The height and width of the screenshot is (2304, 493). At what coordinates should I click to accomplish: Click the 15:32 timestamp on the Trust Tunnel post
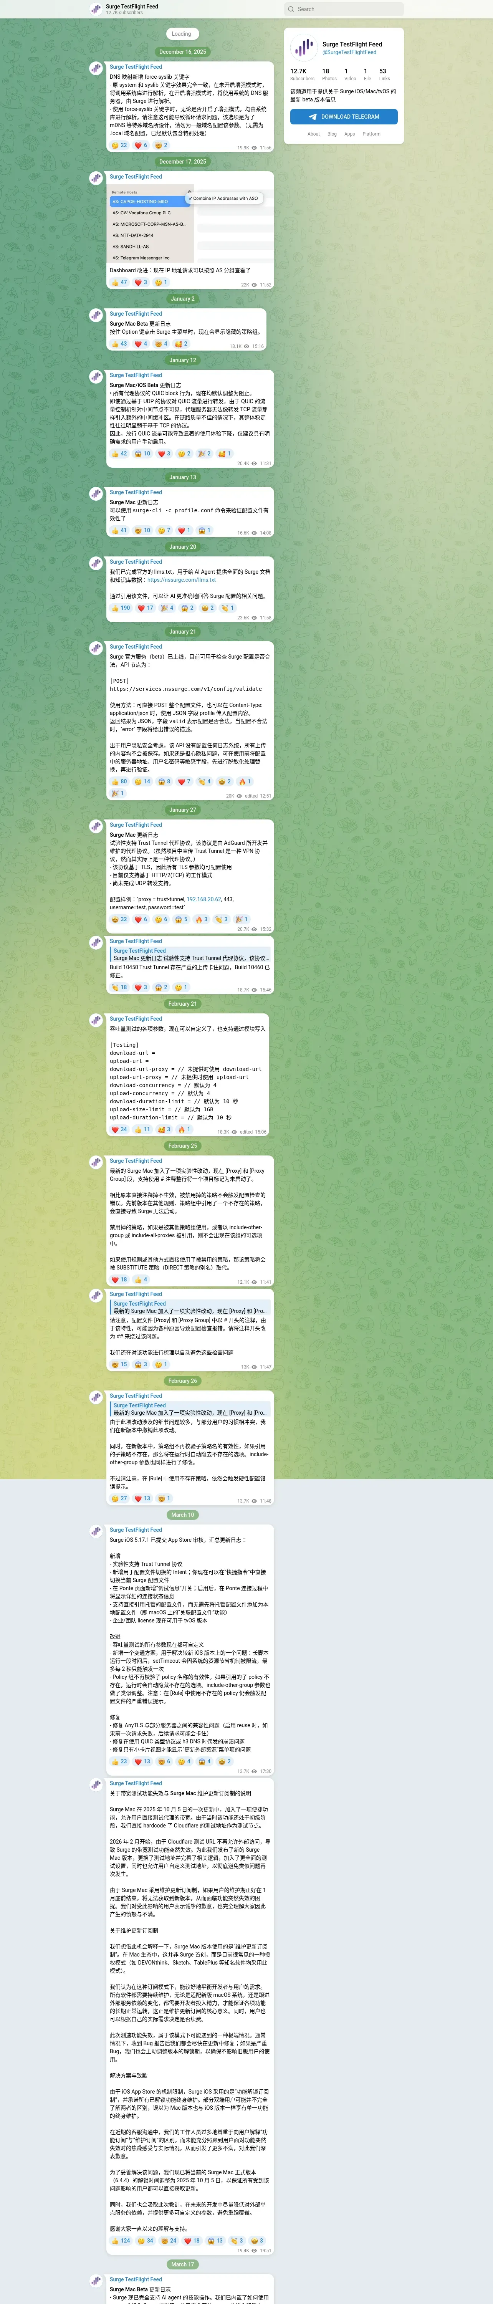[x=266, y=929]
